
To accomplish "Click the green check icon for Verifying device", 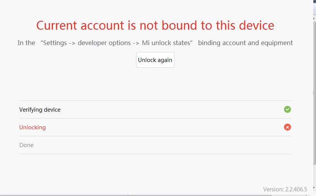I will (287, 109).
